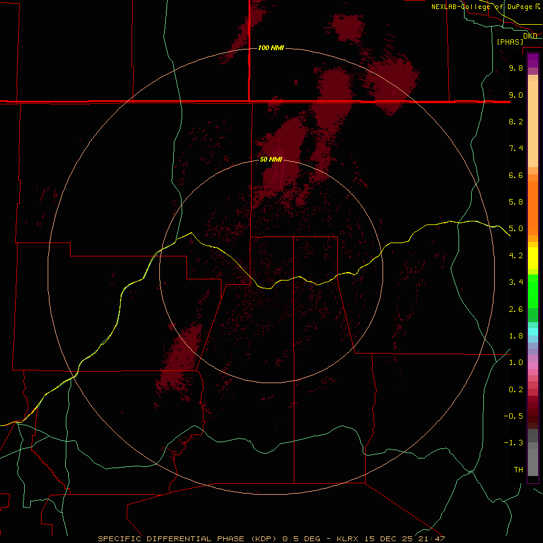Click the Specific Differential Phase caption at bottom
The image size is (543, 543).
click(271, 539)
